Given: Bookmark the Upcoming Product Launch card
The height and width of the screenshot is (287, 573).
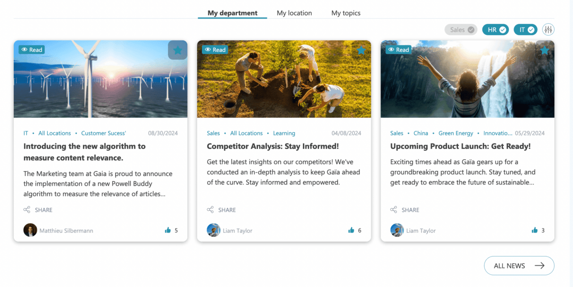Looking at the screenshot, I should tap(544, 50).
